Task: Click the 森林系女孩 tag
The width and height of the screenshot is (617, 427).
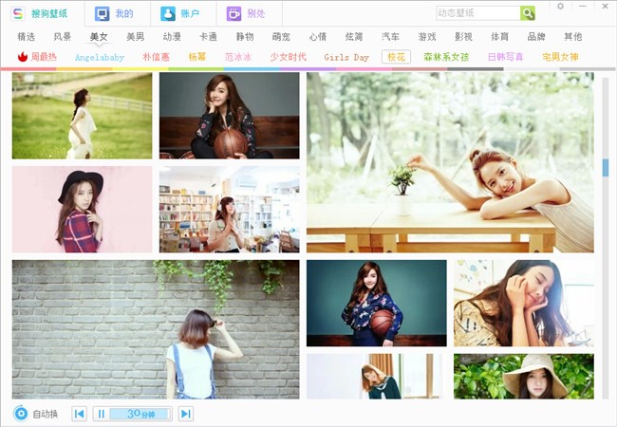Action: 446,57
